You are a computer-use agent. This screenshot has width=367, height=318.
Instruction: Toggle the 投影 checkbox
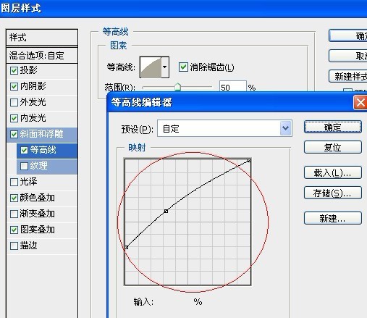[x=14, y=70]
